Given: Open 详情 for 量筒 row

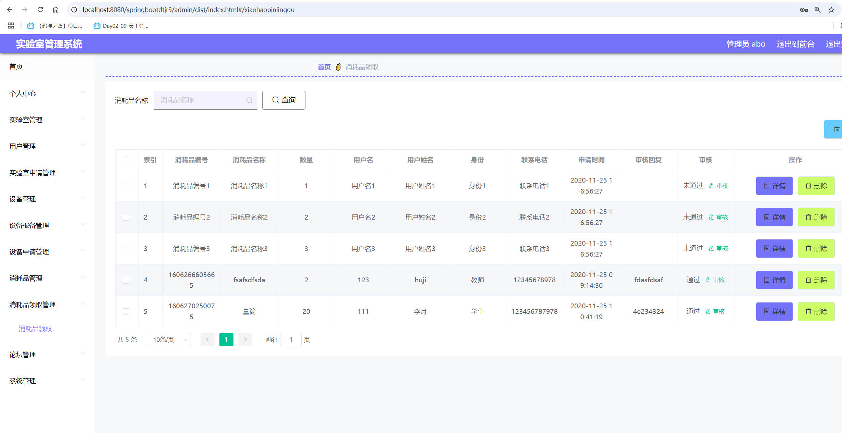Looking at the screenshot, I should coord(774,311).
